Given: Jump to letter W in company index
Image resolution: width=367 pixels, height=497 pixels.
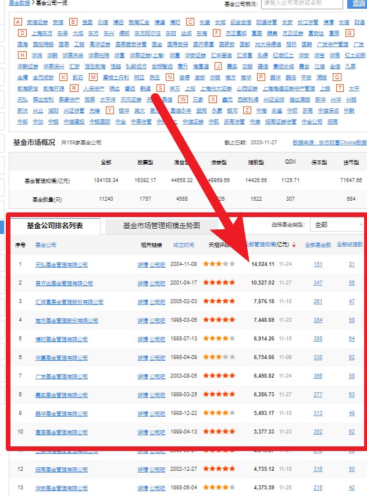Looking at the screenshot, I should click(183, 99).
